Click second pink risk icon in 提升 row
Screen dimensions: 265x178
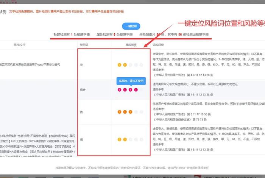(125, 90)
